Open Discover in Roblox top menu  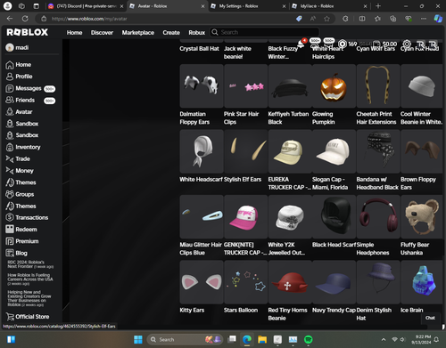[102, 32]
